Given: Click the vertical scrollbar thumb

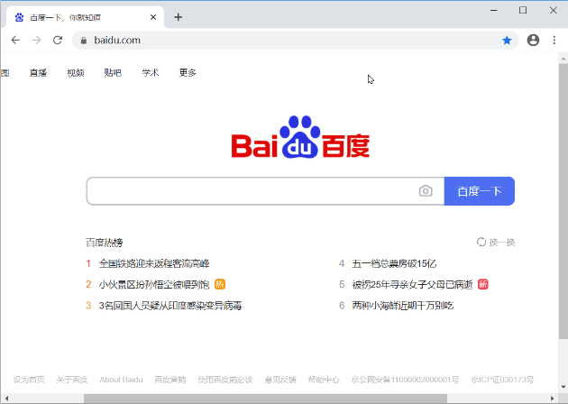Looking at the screenshot, I should tap(563, 201).
